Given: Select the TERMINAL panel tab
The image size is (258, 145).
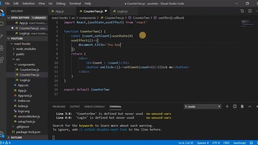Looking at the screenshot, I should click(115, 106).
